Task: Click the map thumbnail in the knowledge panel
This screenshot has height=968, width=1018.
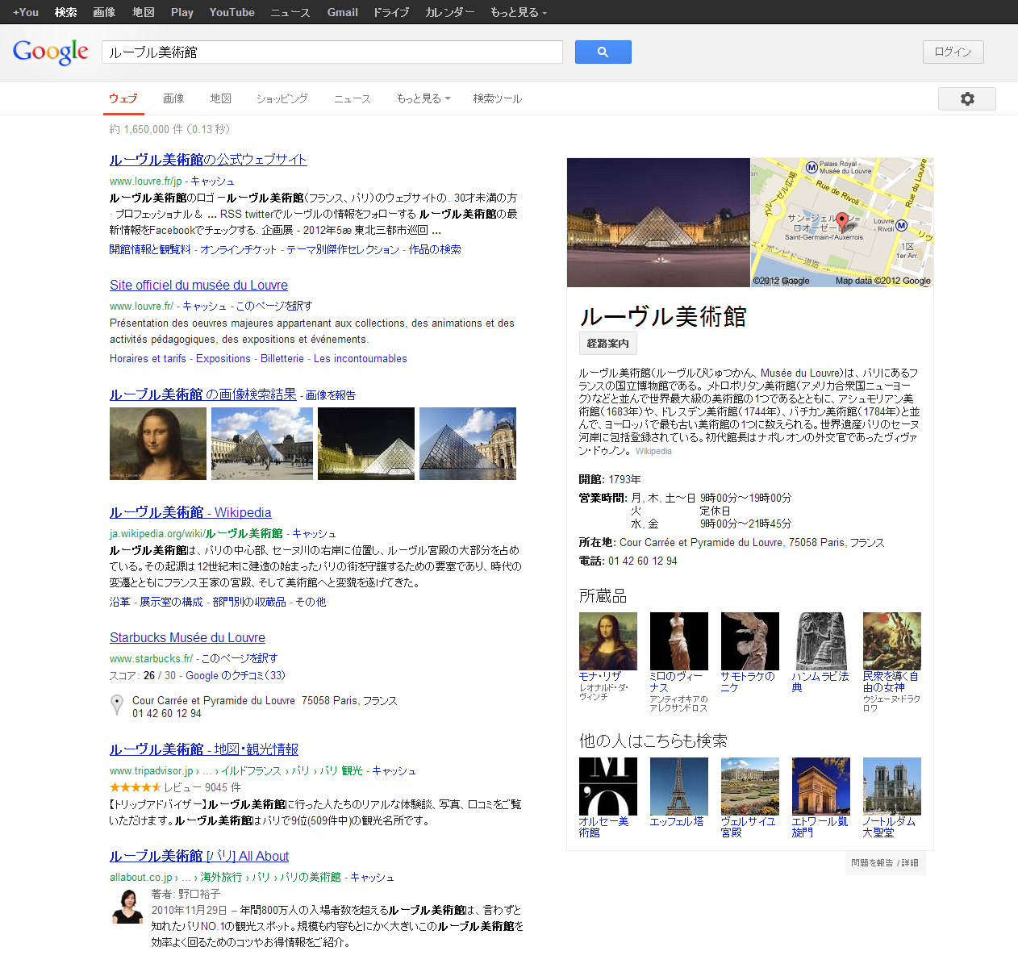Action: 841,222
